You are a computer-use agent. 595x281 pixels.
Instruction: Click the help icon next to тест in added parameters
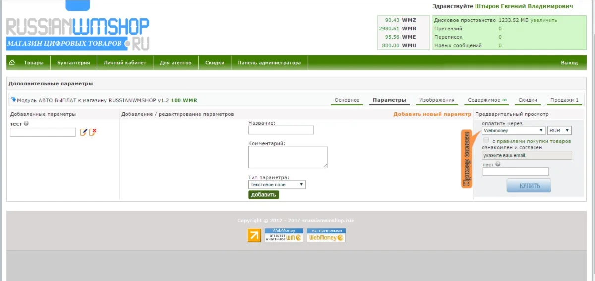[26, 124]
